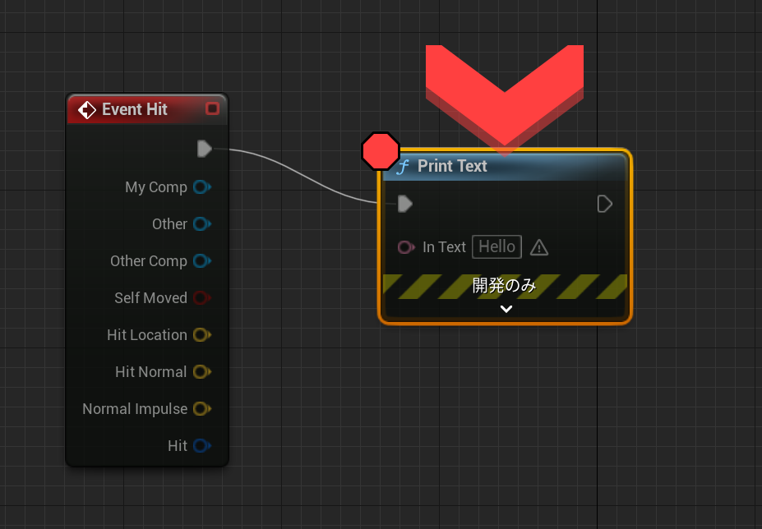762x529 pixels.
Task: Click the Hello text field
Action: [x=496, y=246]
